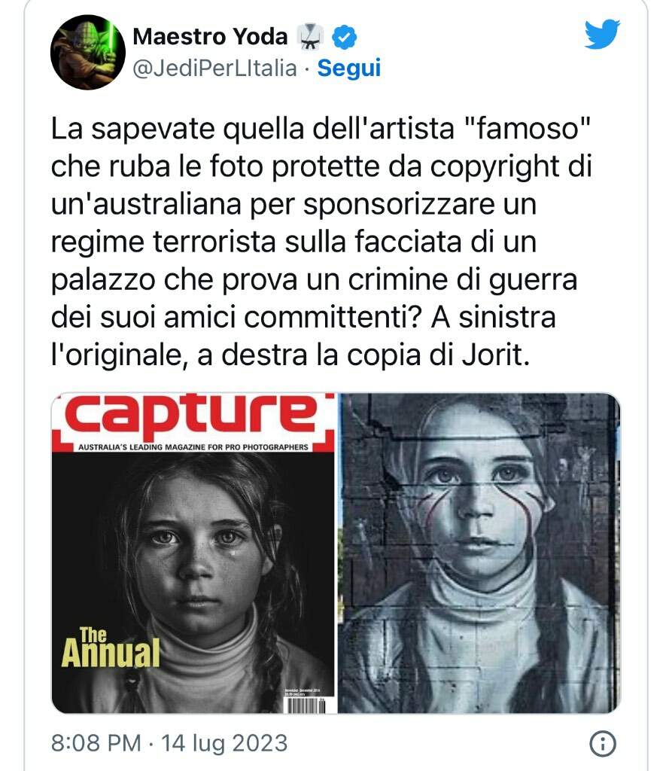Open the @JediPerLItalia handle
Image resolution: width=672 pixels, height=771 pixels.
pyautogui.click(x=214, y=68)
